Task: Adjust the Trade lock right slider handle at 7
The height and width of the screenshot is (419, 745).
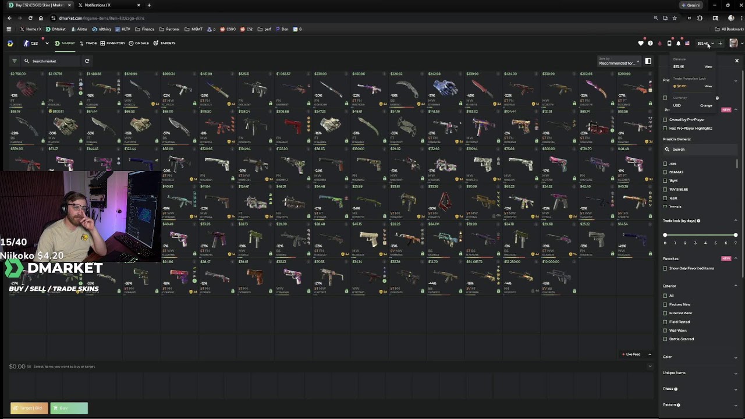Action: [x=736, y=235]
